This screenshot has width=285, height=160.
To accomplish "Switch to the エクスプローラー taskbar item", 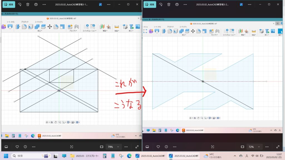I will (85, 156).
